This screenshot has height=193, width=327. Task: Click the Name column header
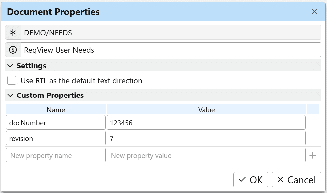pos(56,110)
